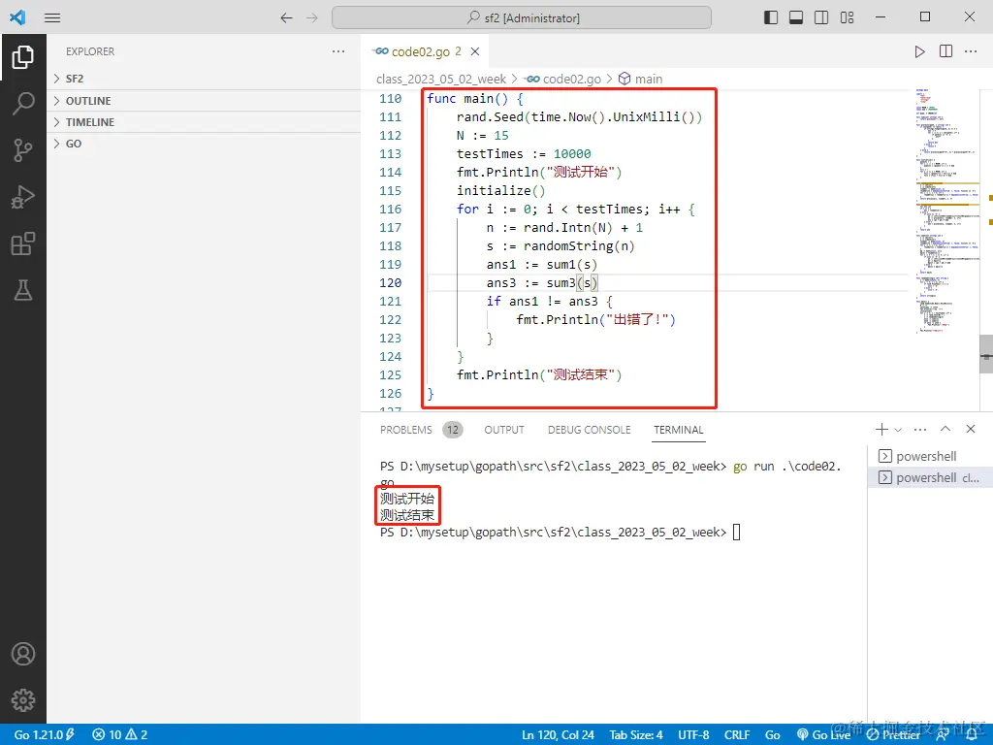Switch to the PROBLEMS panel tab
The image size is (993, 745).
406,430
